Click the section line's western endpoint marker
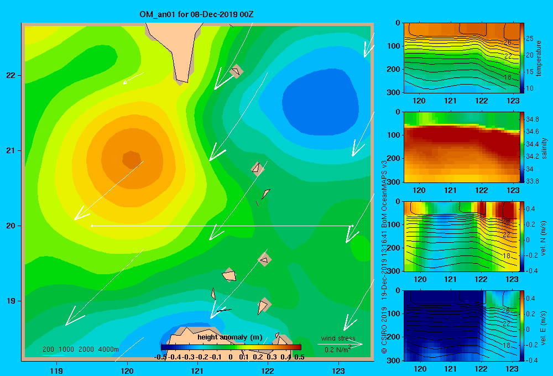Image resolution: width=553 pixels, height=376 pixels. 92,226
